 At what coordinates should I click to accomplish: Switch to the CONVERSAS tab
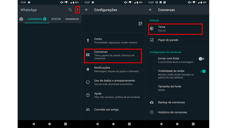point(37,19)
